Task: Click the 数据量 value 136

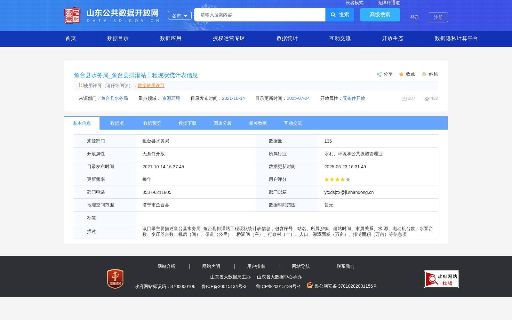Action: (328, 141)
